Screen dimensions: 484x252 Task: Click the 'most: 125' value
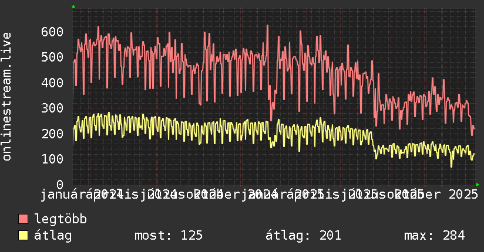169,236
